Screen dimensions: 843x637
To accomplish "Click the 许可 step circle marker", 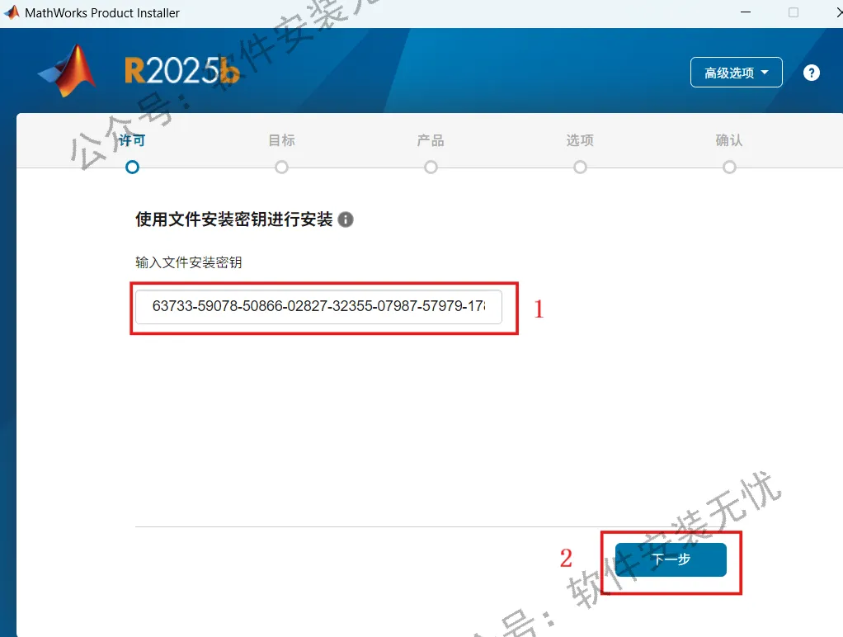I will (132, 168).
